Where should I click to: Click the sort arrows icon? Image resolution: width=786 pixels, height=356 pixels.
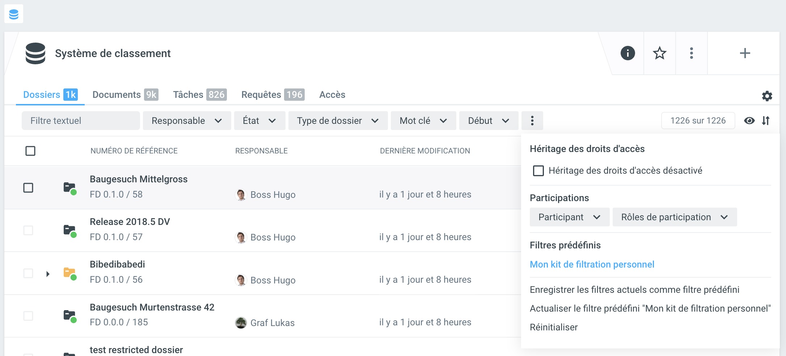(x=766, y=121)
